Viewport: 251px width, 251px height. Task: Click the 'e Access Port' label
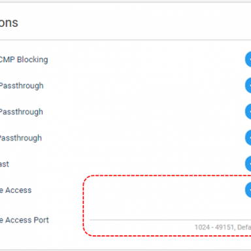tap(24, 220)
